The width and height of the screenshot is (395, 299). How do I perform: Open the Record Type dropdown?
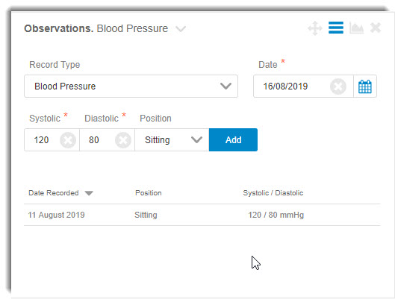pos(131,86)
